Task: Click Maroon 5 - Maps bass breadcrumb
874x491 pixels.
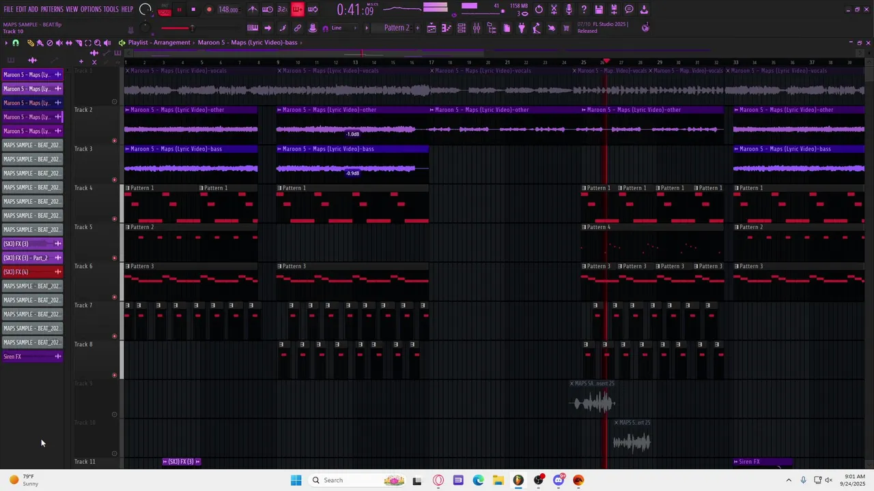Action: 248,42
